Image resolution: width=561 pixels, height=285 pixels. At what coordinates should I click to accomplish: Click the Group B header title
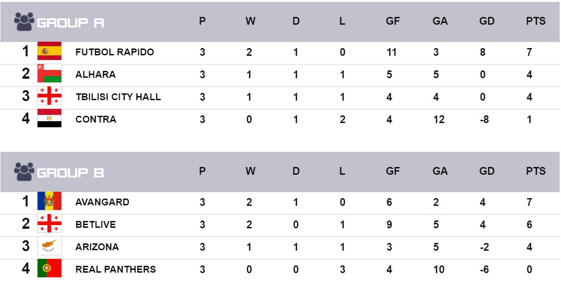(x=71, y=173)
